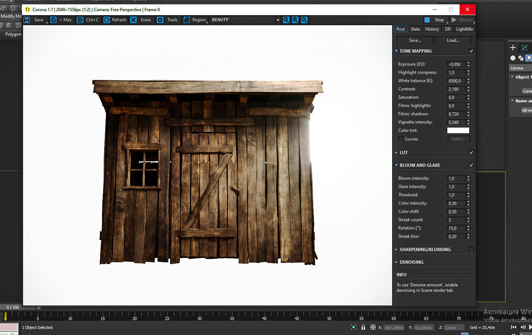Image resolution: width=532 pixels, height=335 pixels.
Task: Open the BEAUTY render element dropdown
Action: click(278, 20)
